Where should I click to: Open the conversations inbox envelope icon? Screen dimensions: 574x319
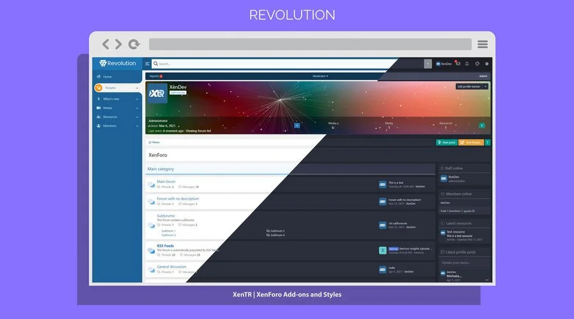tap(458, 64)
